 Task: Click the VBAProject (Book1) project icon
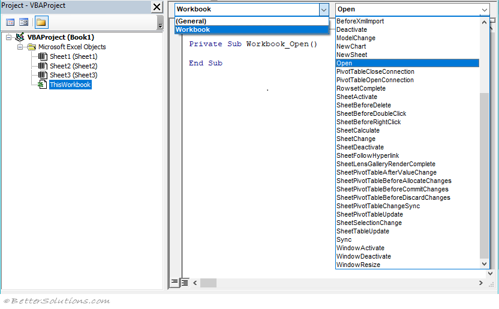click(20, 37)
